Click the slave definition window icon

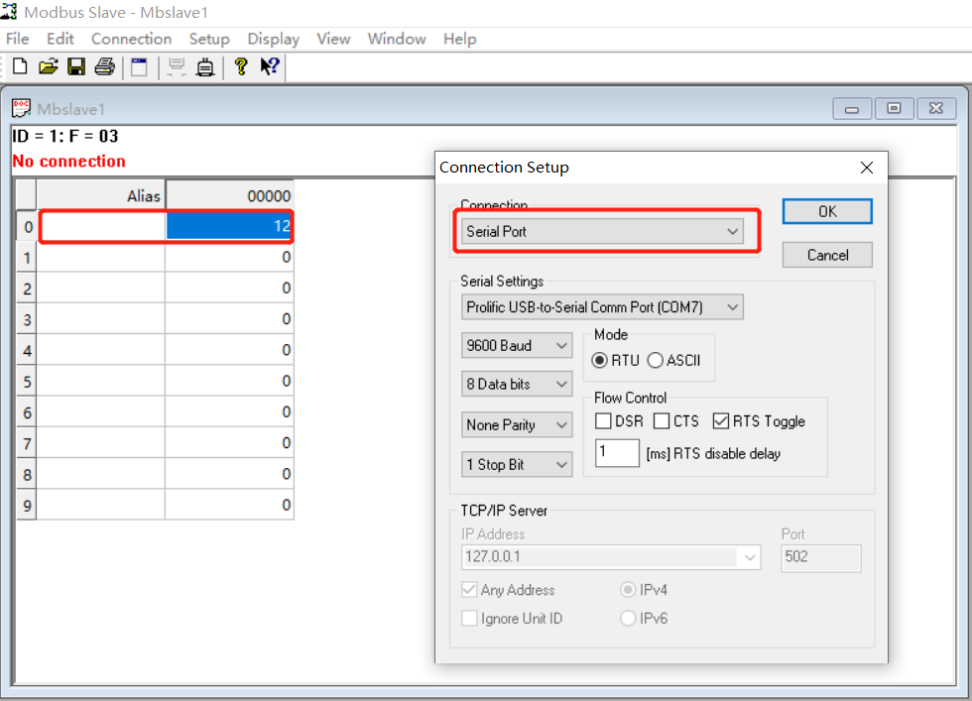pos(139,66)
